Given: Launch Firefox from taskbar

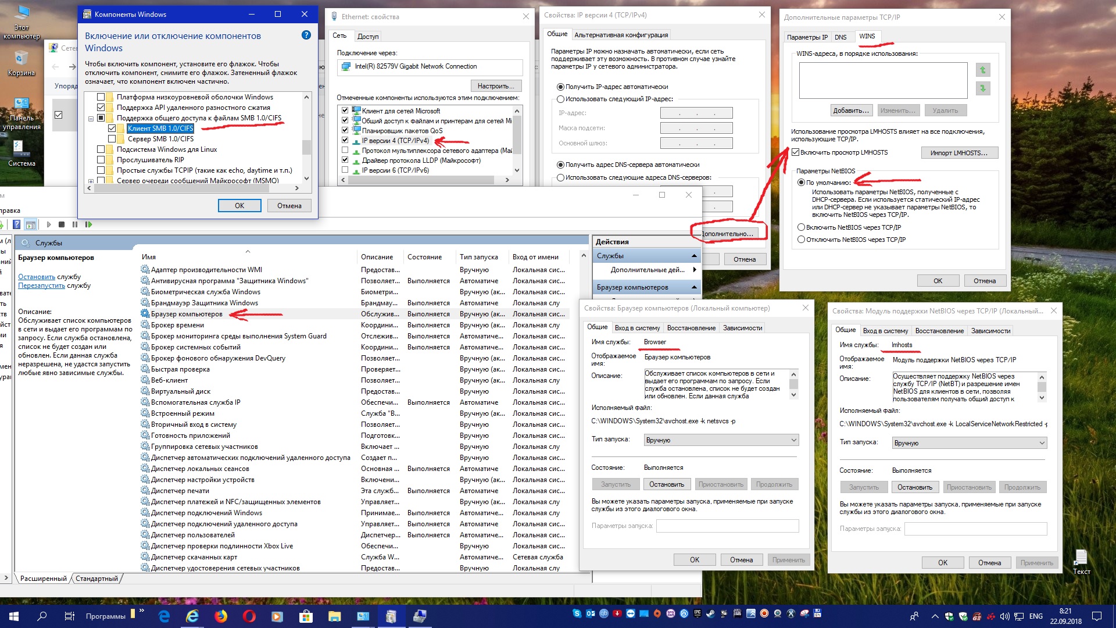Looking at the screenshot, I should pyautogui.click(x=221, y=616).
